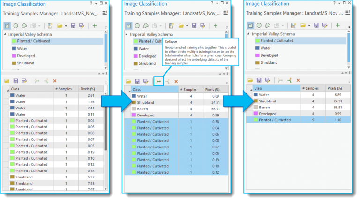This screenshot has width=360, height=201.
Task: Click the pink Developed swatch in left panel's schema
Action: point(14,56)
